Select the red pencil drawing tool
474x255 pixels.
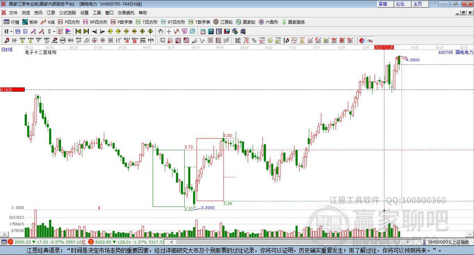pos(6,40)
